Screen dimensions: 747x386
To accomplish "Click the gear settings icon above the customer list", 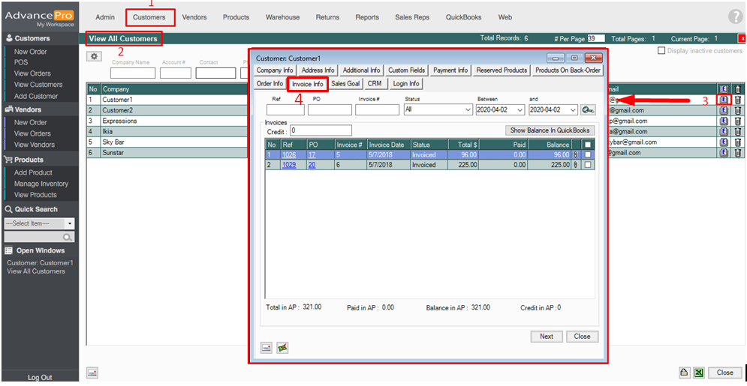I will point(95,56).
